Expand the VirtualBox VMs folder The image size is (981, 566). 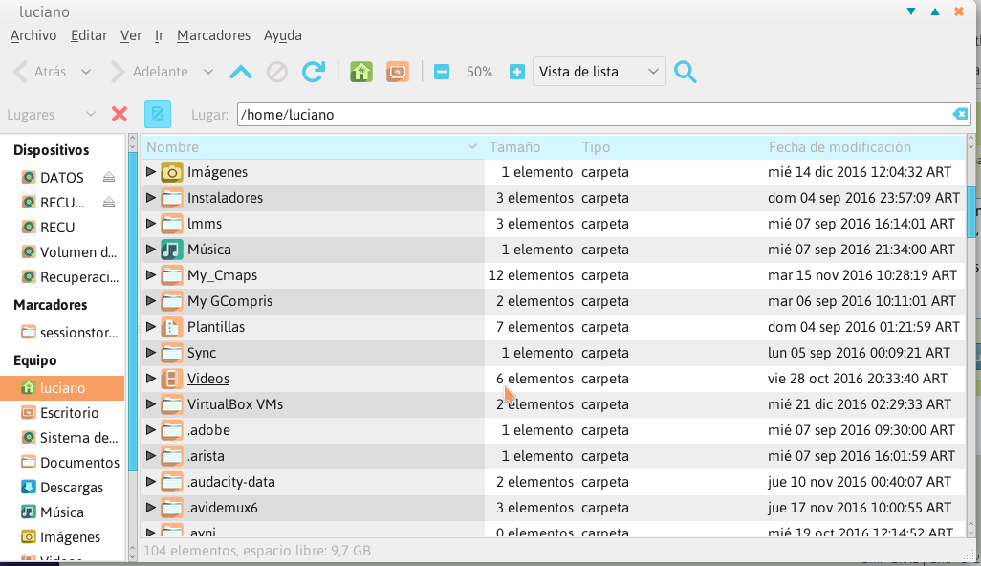click(x=151, y=404)
